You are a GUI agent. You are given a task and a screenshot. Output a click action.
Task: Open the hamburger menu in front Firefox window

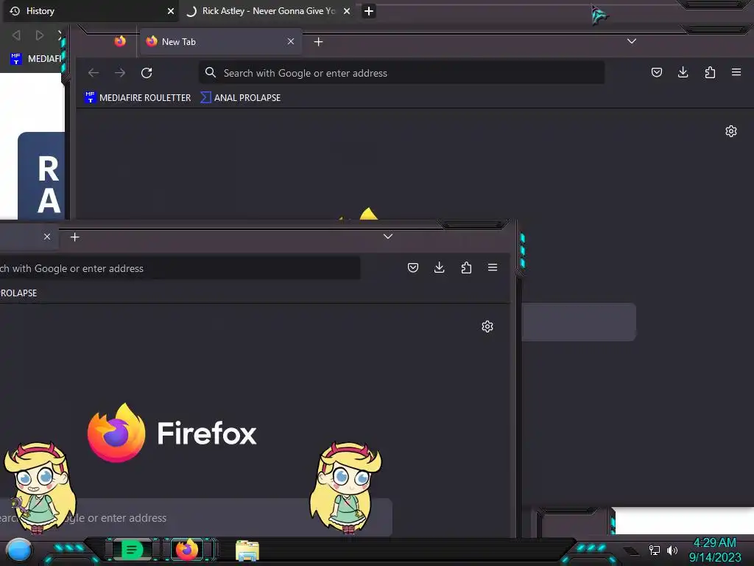click(493, 267)
